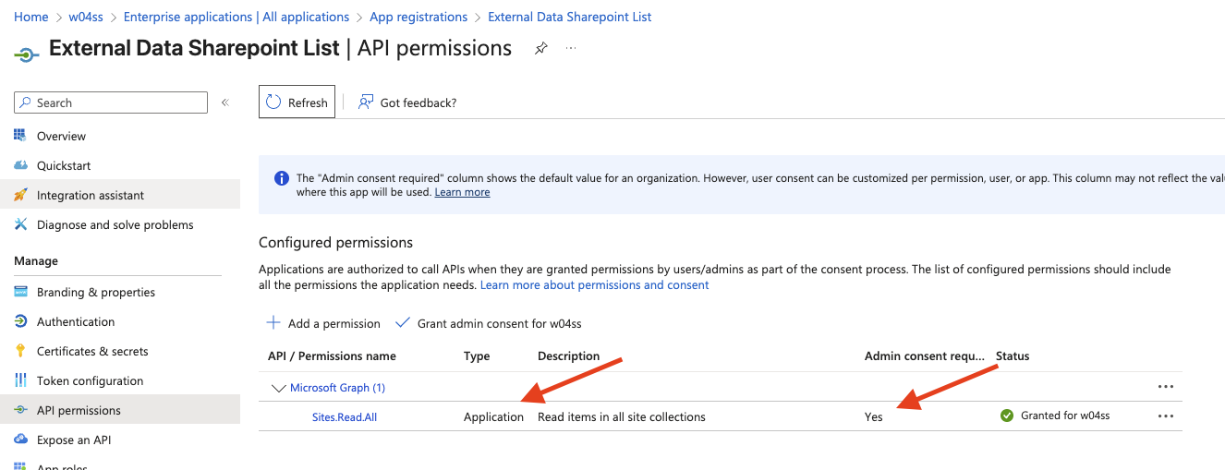Collapse the sidebar with double chevron icon
The image size is (1225, 470).
(224, 102)
